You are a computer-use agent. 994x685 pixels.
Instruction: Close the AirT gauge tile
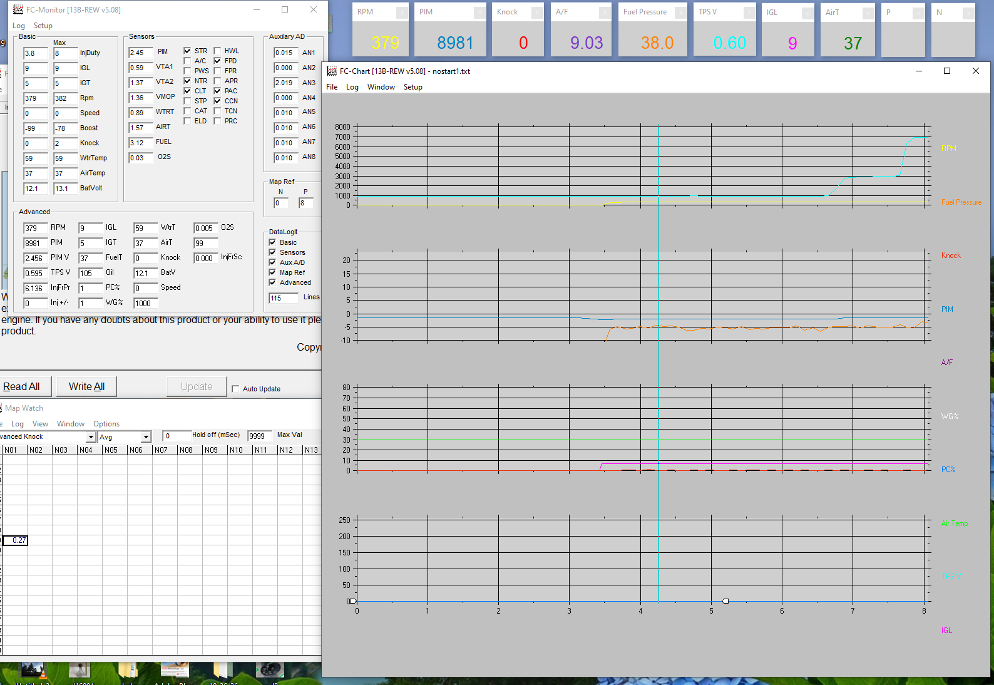click(868, 13)
